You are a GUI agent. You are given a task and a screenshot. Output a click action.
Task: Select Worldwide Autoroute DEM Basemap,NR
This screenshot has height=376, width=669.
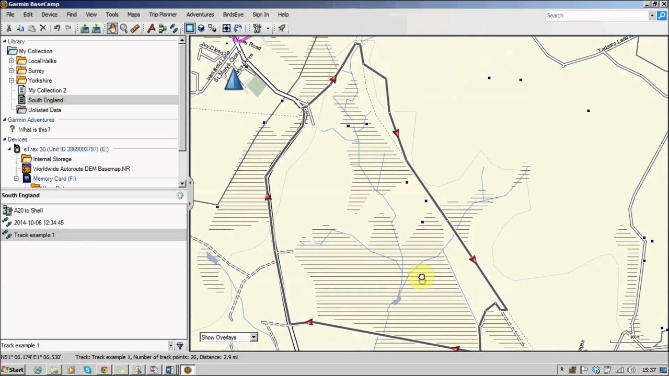pyautogui.click(x=82, y=169)
